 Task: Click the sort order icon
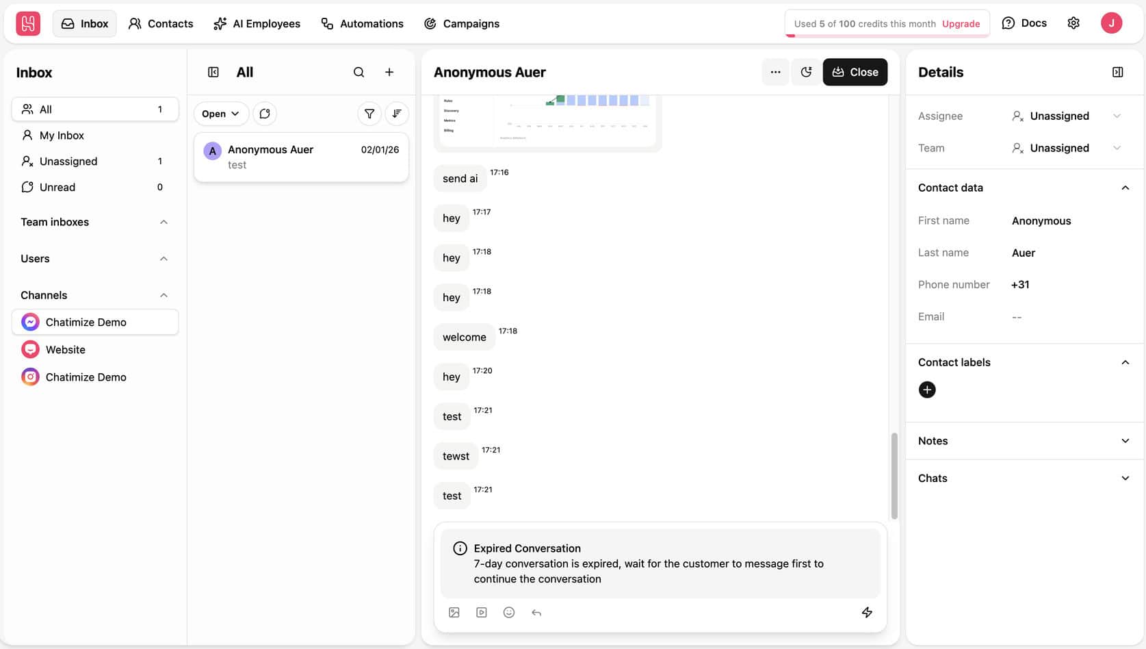click(397, 114)
